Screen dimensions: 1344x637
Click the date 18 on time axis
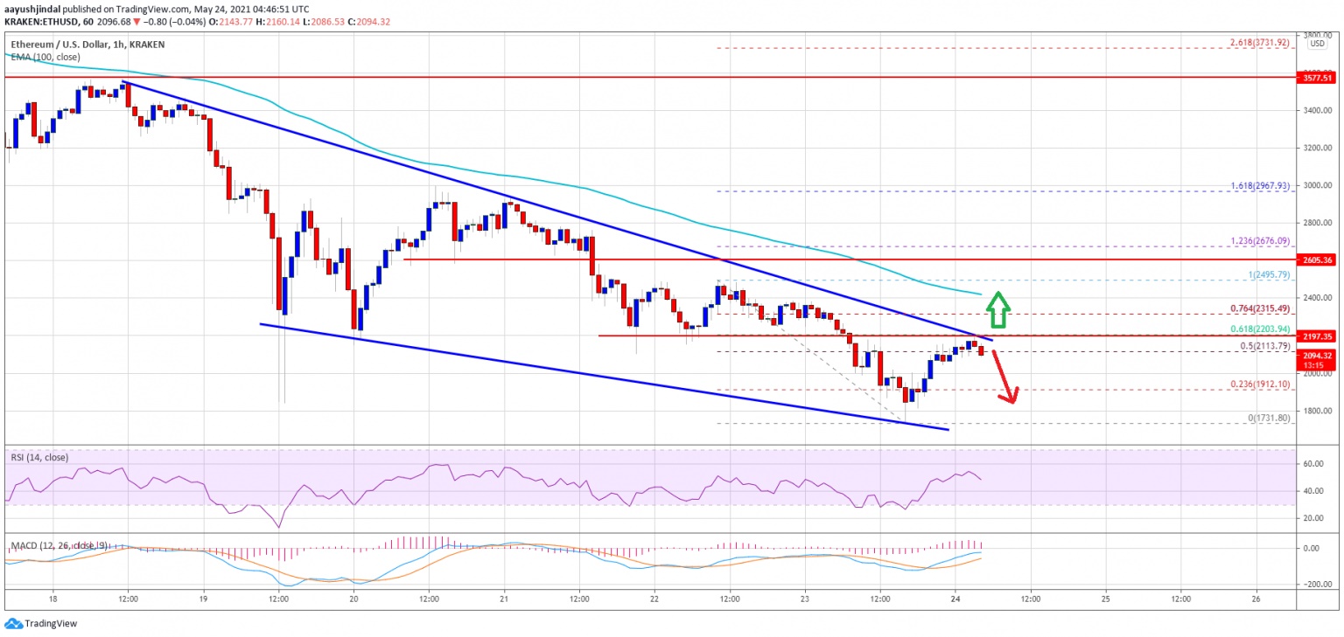[53, 601]
